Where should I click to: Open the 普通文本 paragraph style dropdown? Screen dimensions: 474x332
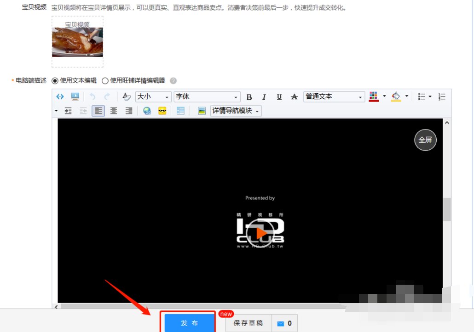tap(334, 97)
